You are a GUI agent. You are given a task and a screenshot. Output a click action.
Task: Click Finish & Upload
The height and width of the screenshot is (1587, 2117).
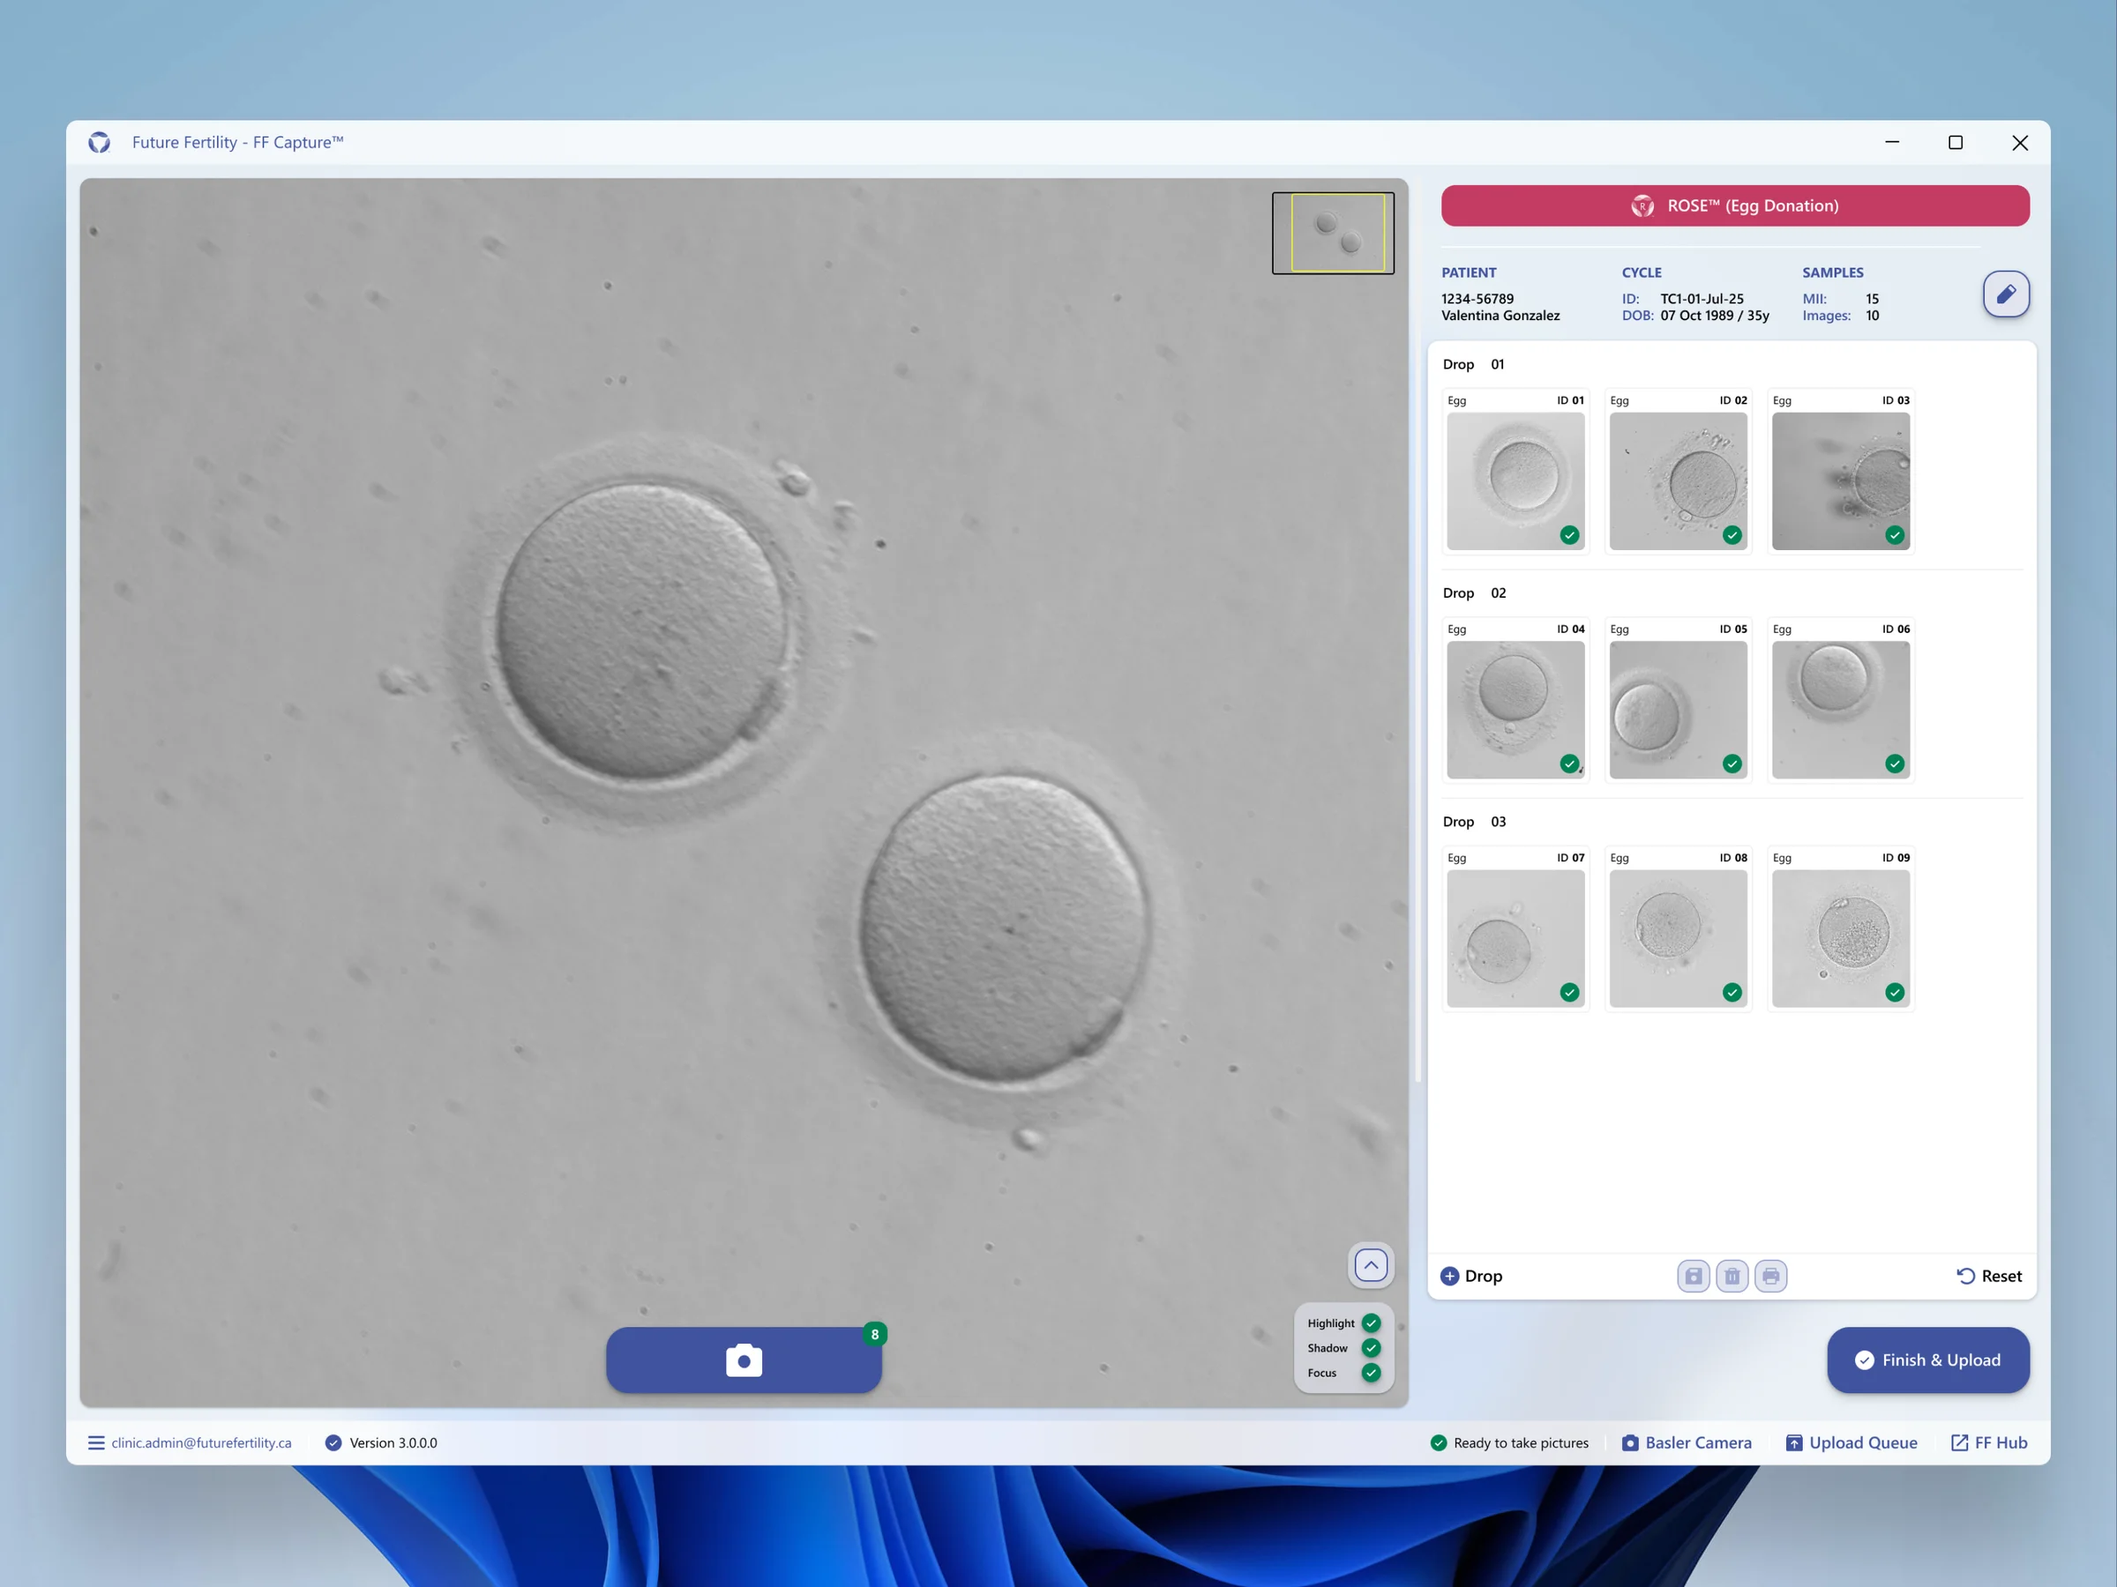pyautogui.click(x=1927, y=1360)
